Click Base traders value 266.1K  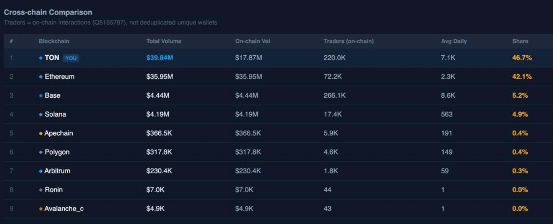(335, 95)
